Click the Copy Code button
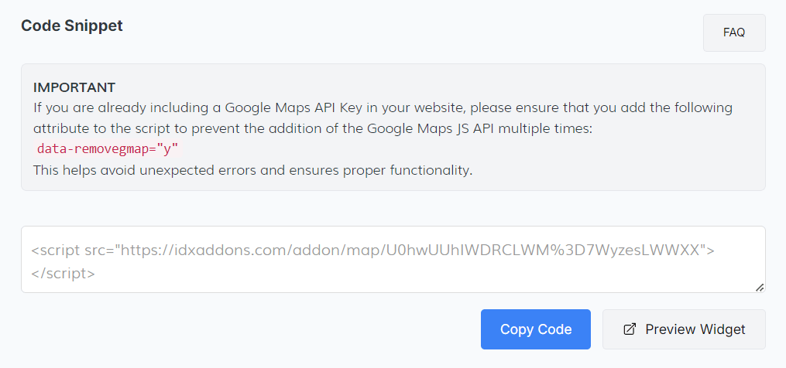 tap(535, 329)
